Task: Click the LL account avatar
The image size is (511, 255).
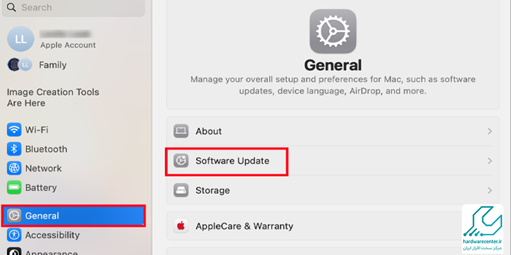Action: click(x=19, y=39)
